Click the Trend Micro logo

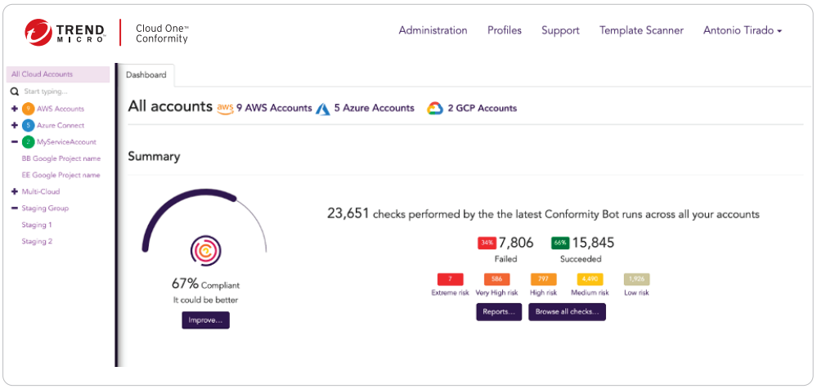tap(65, 32)
